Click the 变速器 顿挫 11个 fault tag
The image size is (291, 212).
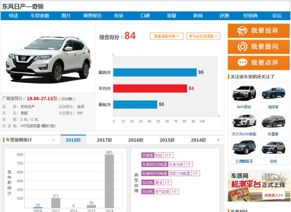click(158, 155)
